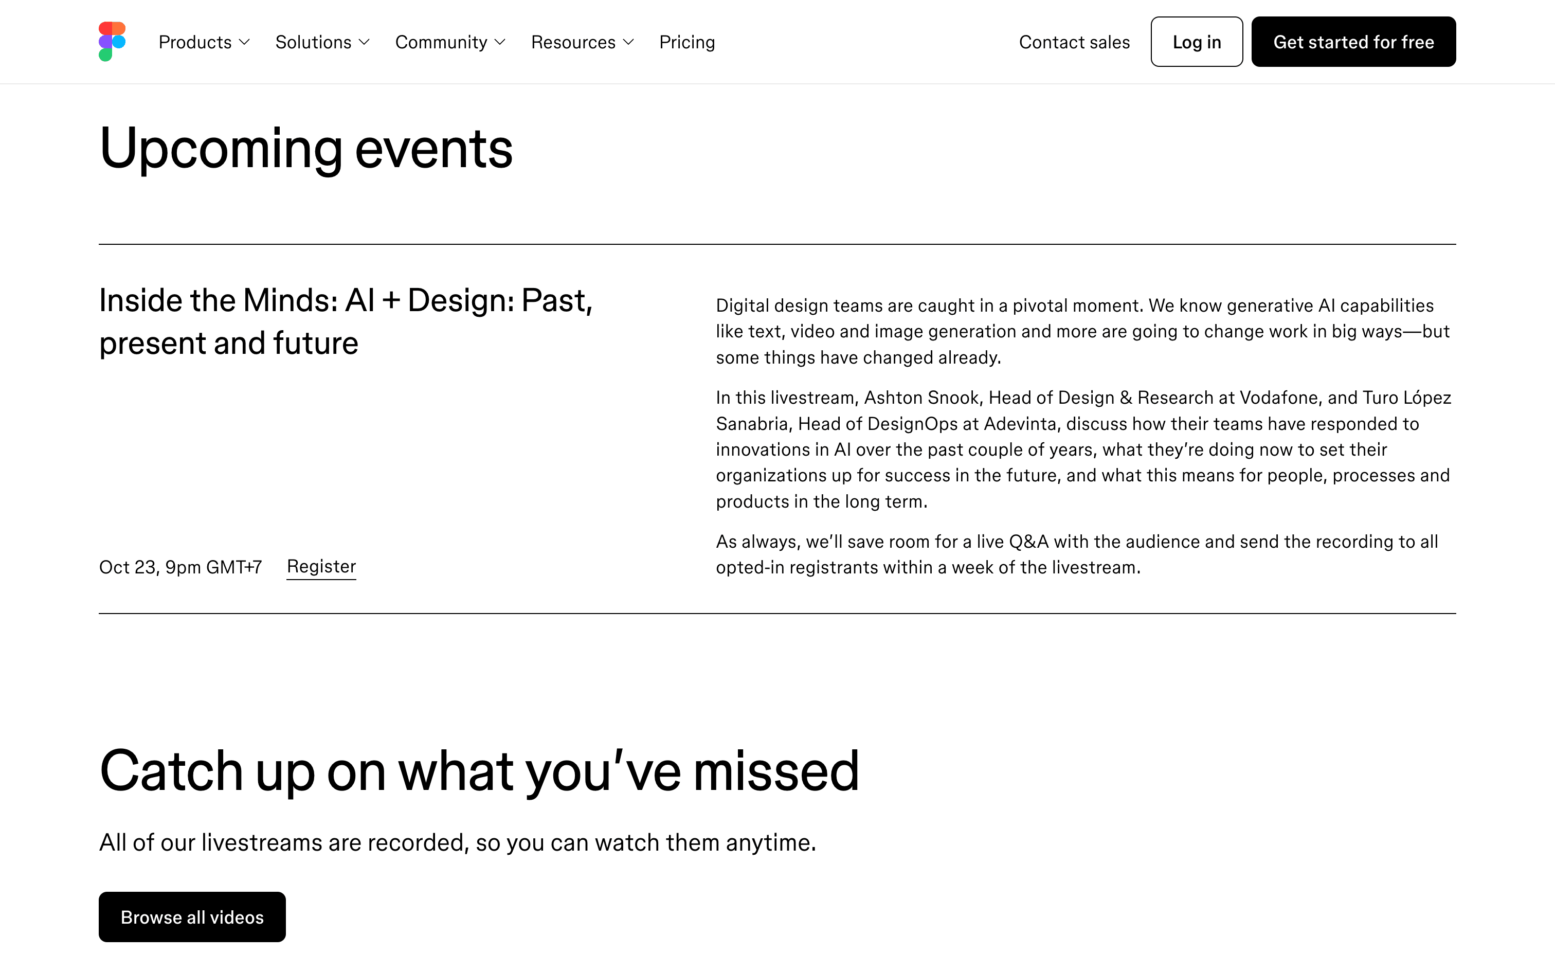Click Get started for free button
The height and width of the screenshot is (972, 1555).
click(x=1353, y=42)
